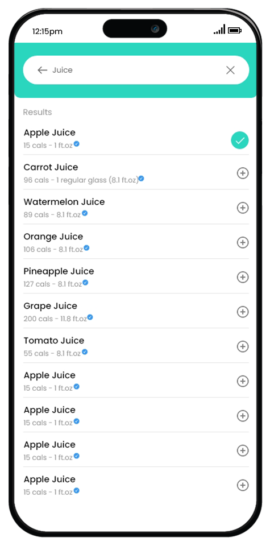The image size is (270, 546).
Task: Clear the search with the X icon
Action: (230, 71)
